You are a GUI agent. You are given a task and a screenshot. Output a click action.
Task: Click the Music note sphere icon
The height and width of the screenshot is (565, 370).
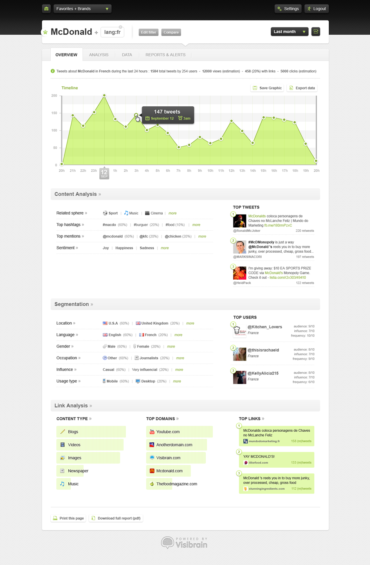click(x=126, y=213)
